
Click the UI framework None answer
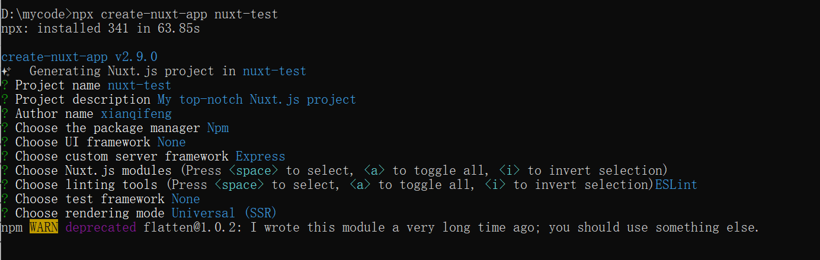[x=171, y=142]
